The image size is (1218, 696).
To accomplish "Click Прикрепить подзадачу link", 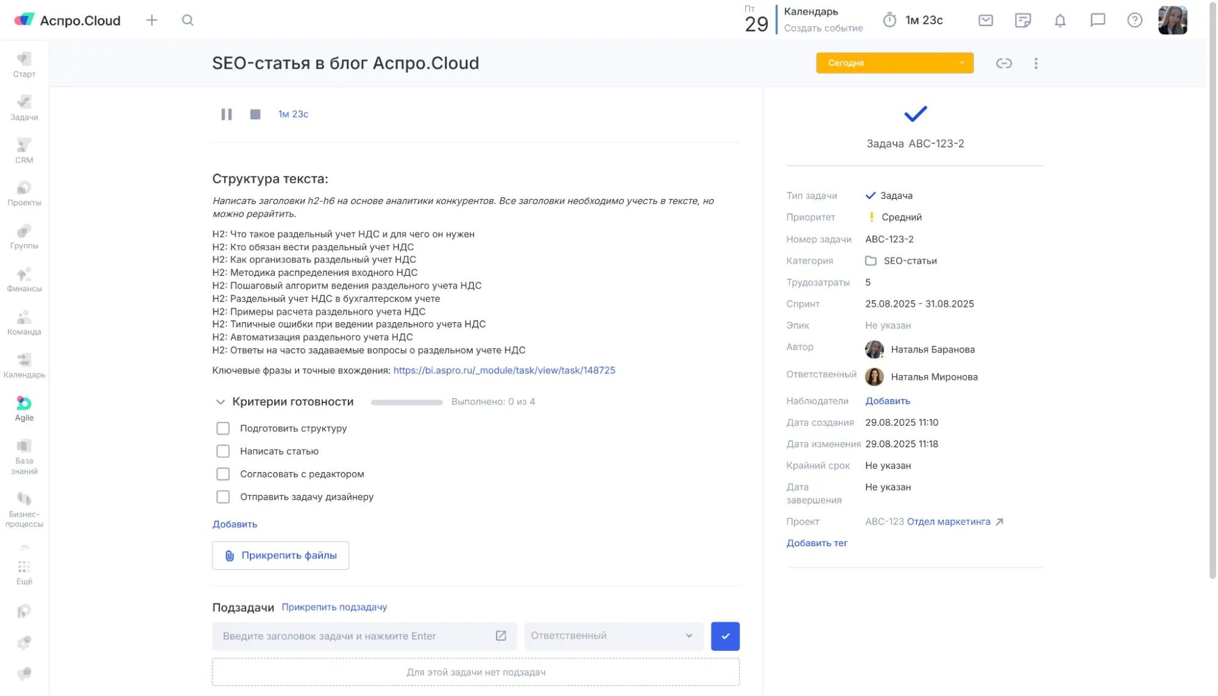I will click(334, 607).
